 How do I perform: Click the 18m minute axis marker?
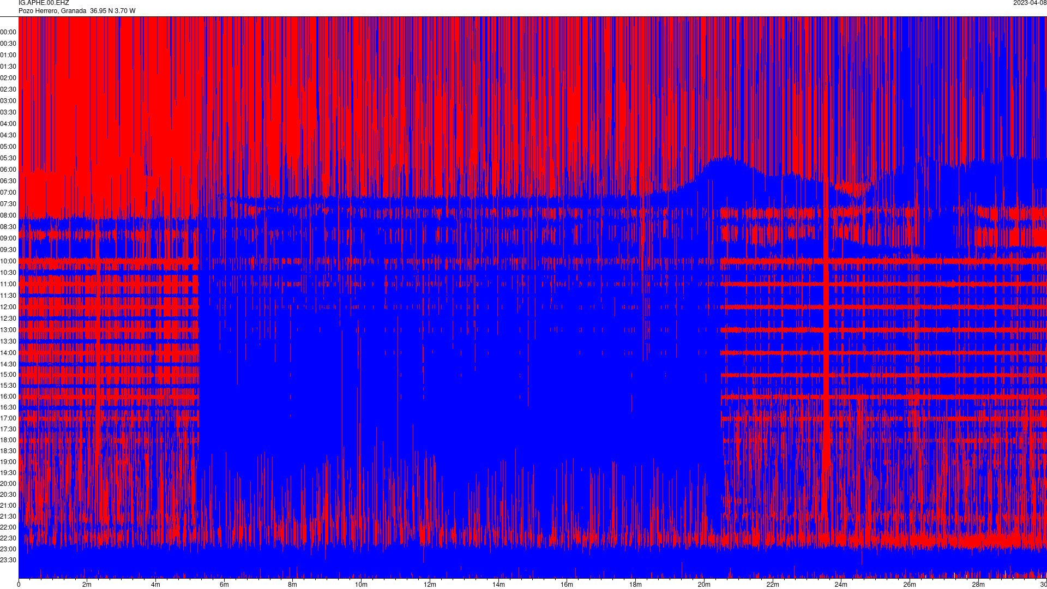coord(635,585)
